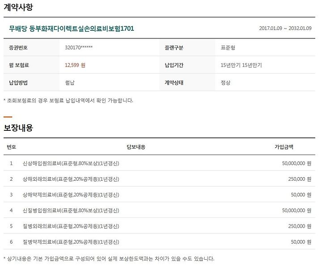This screenshot has height=270, width=322.
Task: Click row number 4 in coverage table
Action: [x=11, y=210]
